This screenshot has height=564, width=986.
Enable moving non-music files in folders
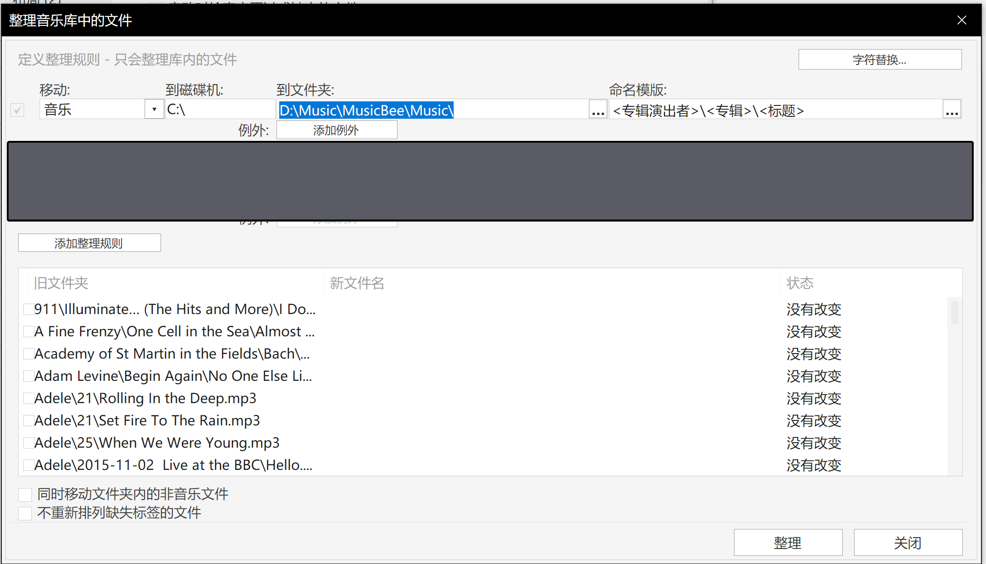coord(25,494)
